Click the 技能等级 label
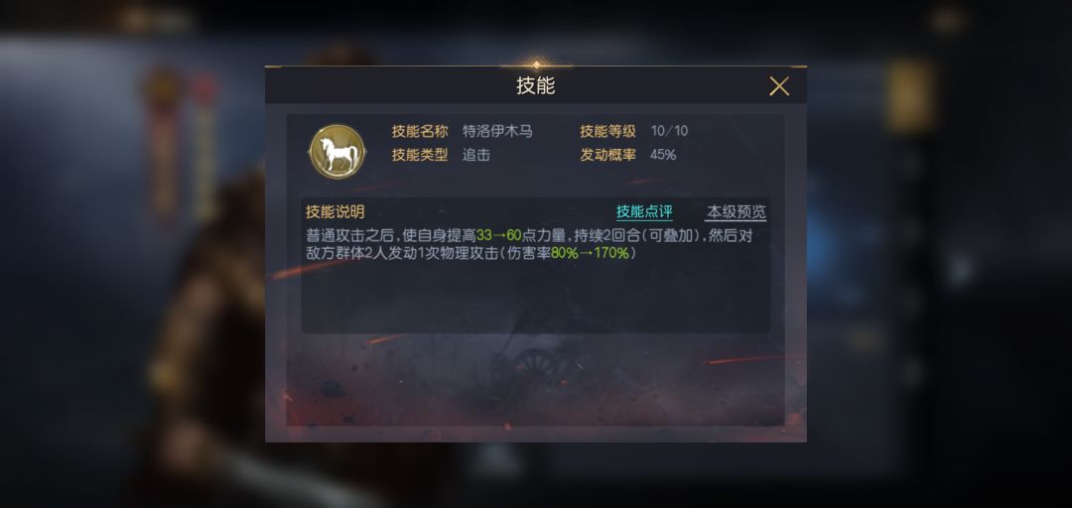The width and height of the screenshot is (1072, 508). 607,131
